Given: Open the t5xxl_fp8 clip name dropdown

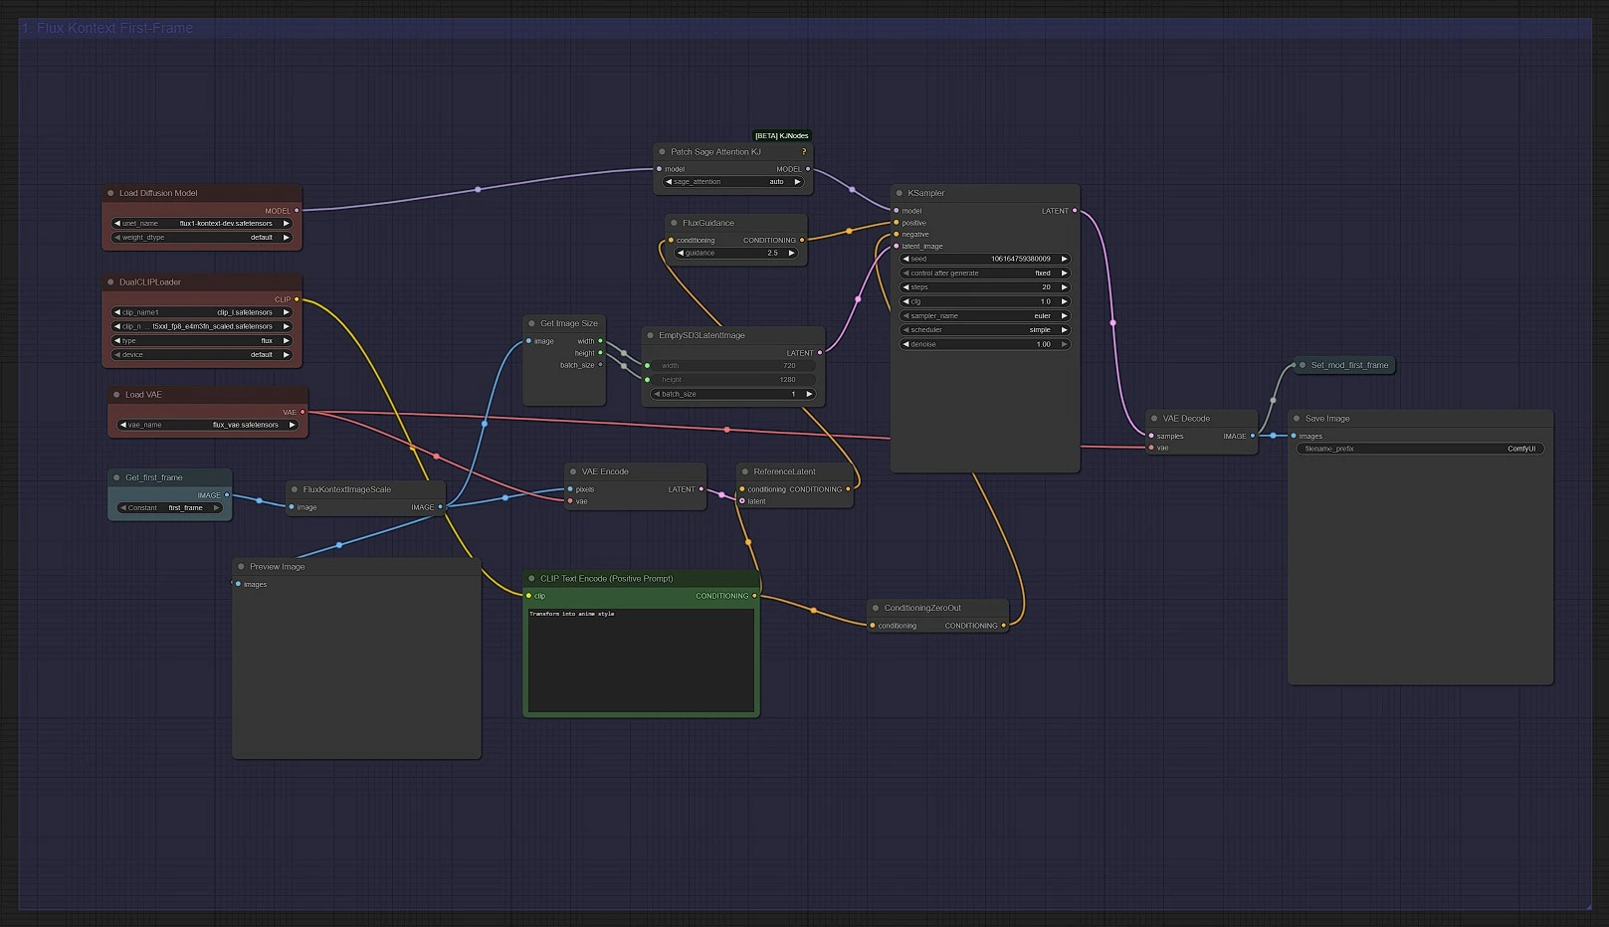Looking at the screenshot, I should pos(202,326).
